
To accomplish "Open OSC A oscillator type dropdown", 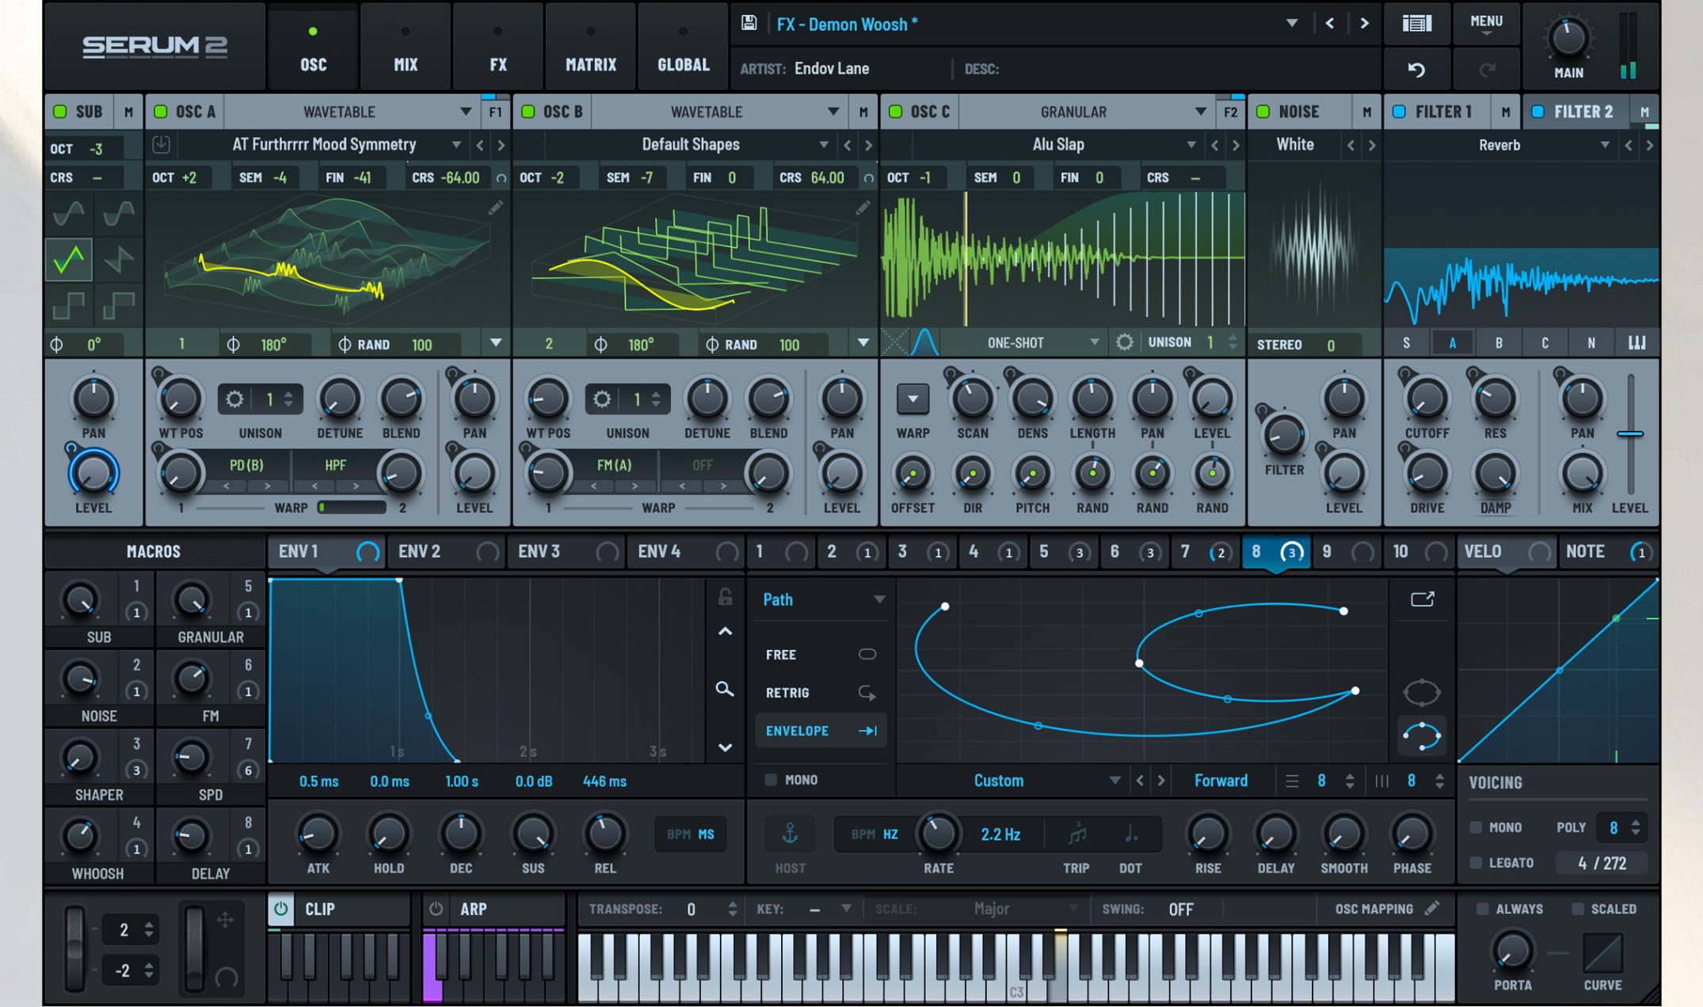I will click(466, 112).
